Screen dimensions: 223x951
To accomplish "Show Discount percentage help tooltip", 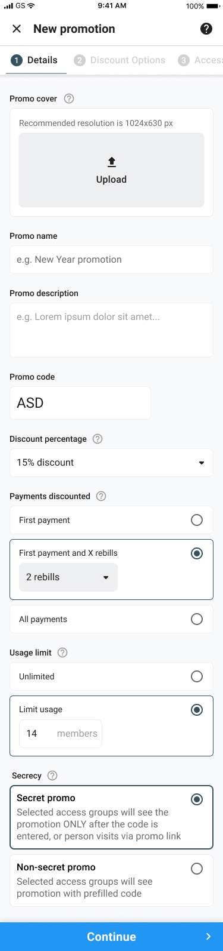I will tap(98, 439).
